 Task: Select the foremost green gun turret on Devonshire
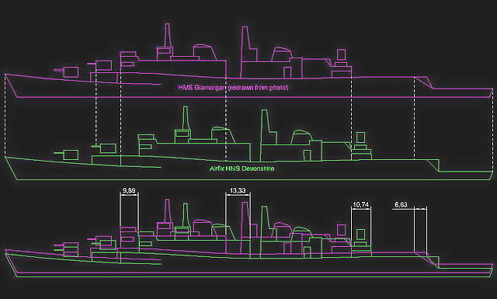(67, 155)
